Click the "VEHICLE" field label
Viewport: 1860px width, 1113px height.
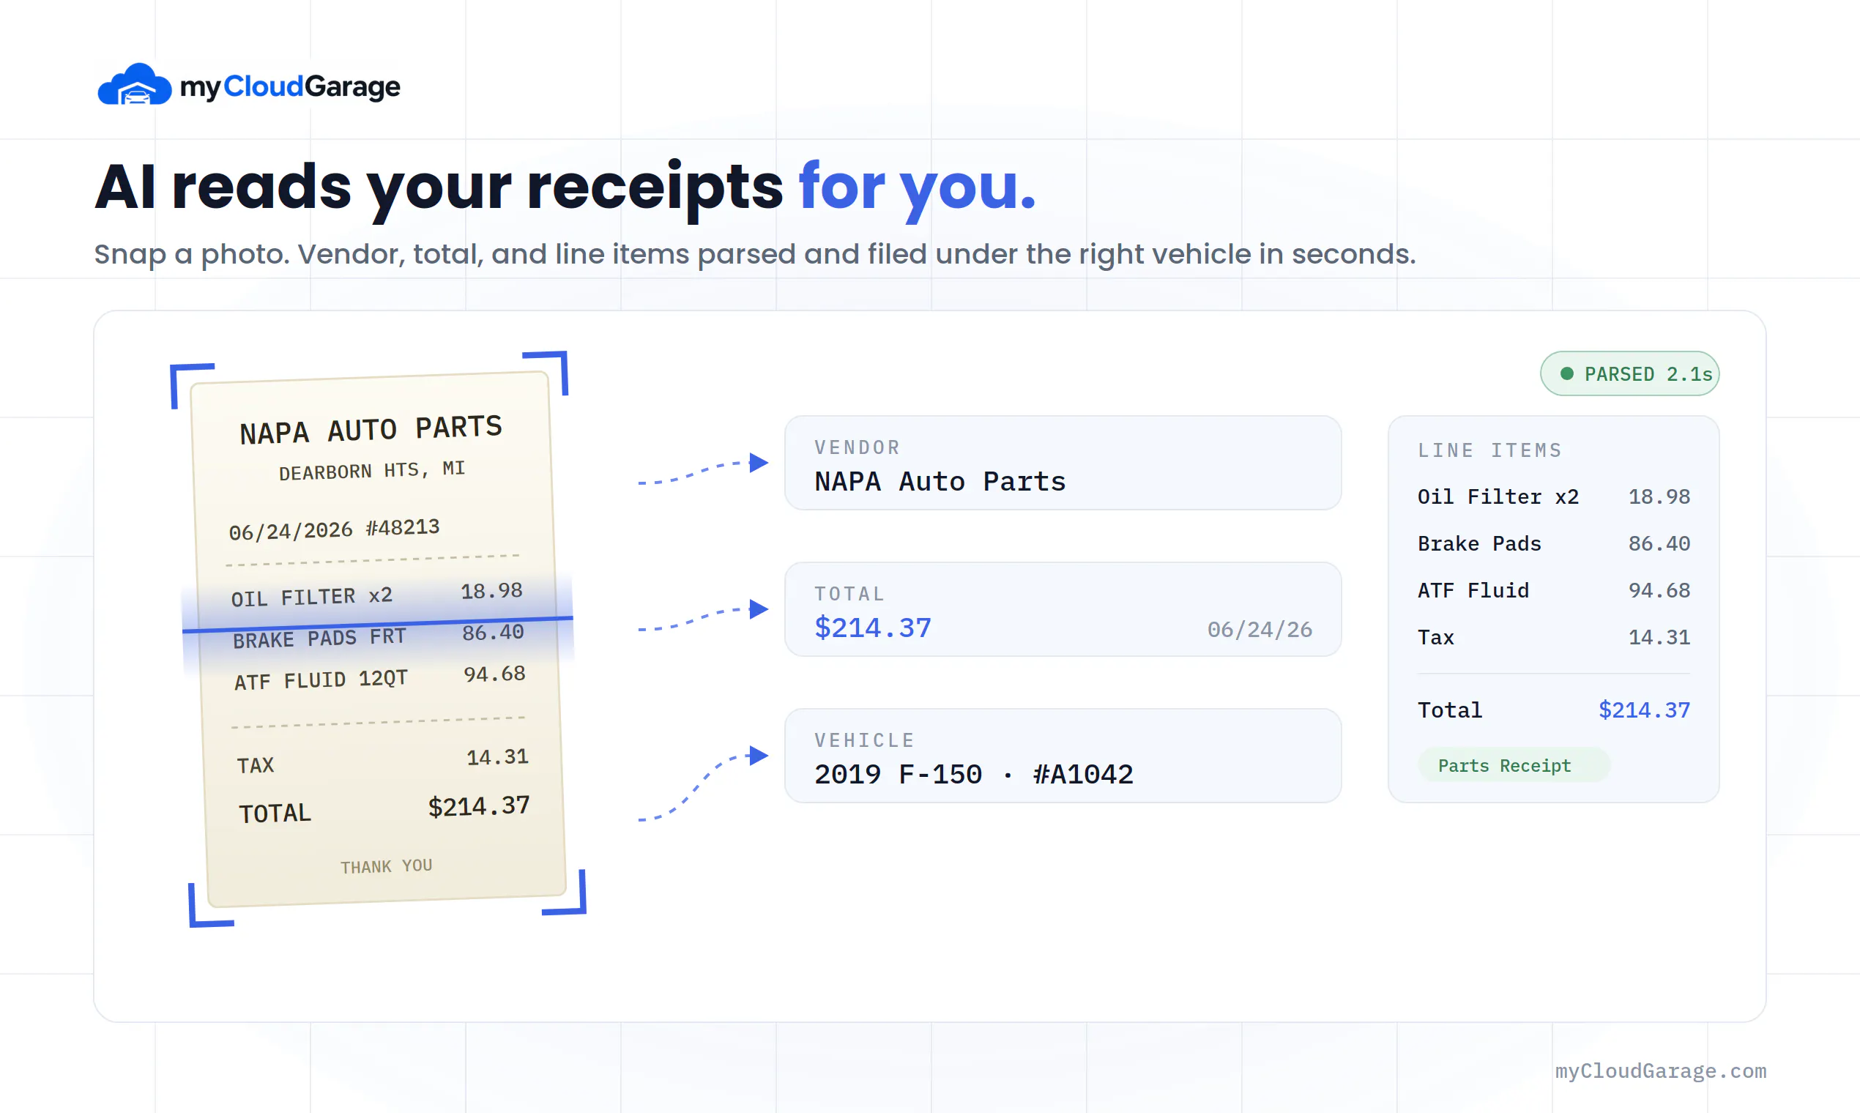865,740
